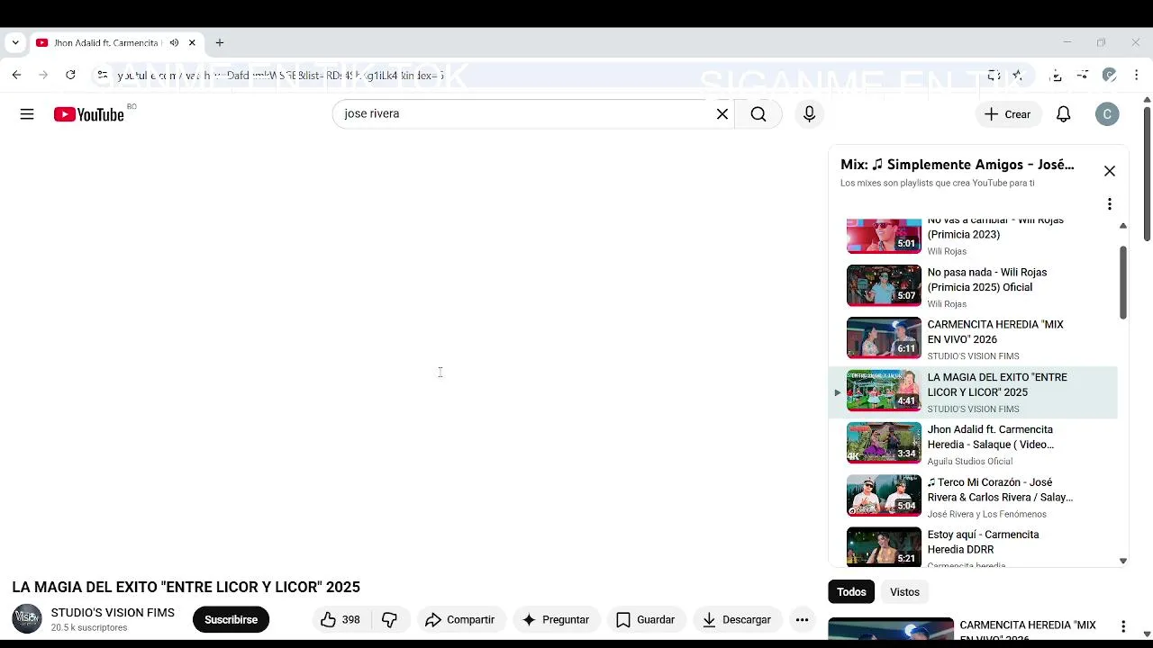Open a new browser tab with plus
1153x648 pixels.
coord(219,42)
